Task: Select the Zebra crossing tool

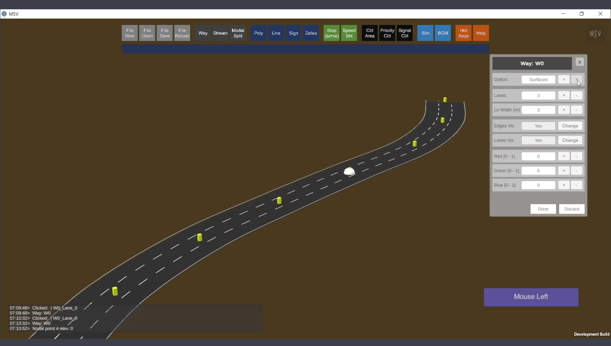Action: (x=311, y=33)
